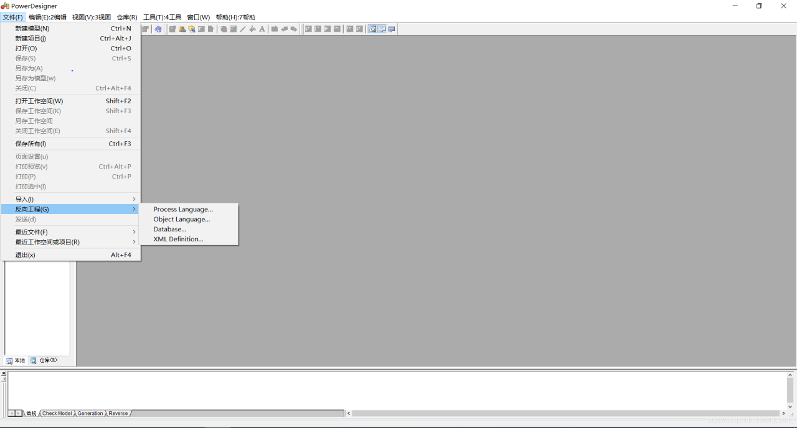This screenshot has height=428, width=797.
Task: Click output tabs scroll-left arrow
Action: tap(11, 414)
